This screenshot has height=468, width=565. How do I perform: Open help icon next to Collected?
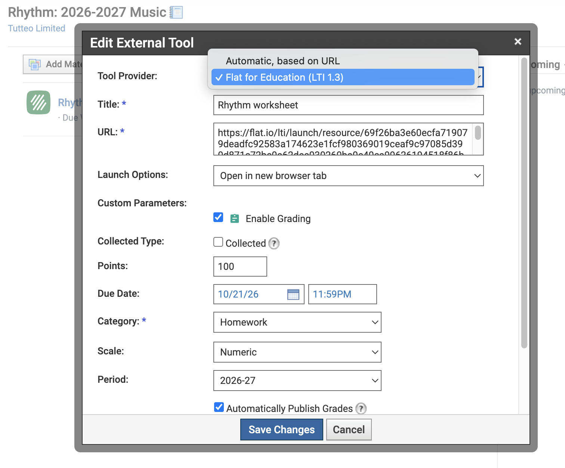pos(274,243)
